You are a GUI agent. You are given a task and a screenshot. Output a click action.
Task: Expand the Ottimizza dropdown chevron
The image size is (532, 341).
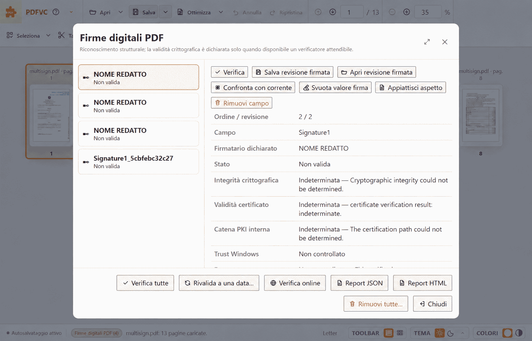point(221,12)
